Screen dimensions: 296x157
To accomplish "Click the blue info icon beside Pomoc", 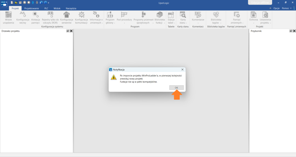I will 294,8.
